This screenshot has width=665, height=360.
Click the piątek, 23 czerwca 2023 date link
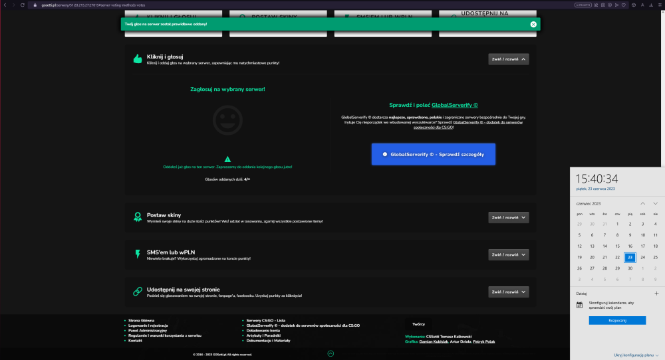[595, 189]
